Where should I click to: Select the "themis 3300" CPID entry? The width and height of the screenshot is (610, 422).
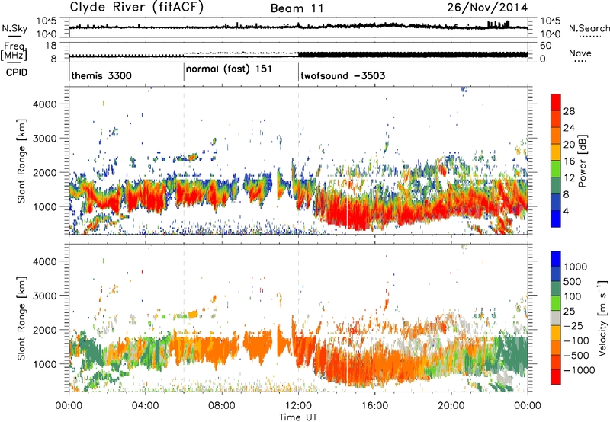101,75
